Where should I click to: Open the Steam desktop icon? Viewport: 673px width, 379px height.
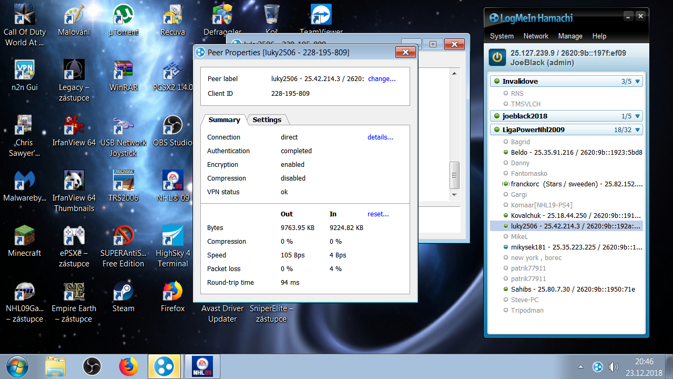(124, 296)
